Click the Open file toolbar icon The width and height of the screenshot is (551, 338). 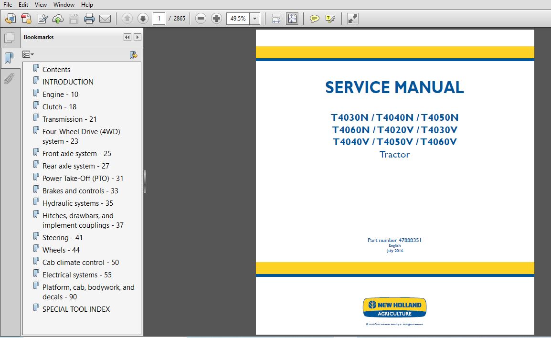pyautogui.click(x=11, y=19)
